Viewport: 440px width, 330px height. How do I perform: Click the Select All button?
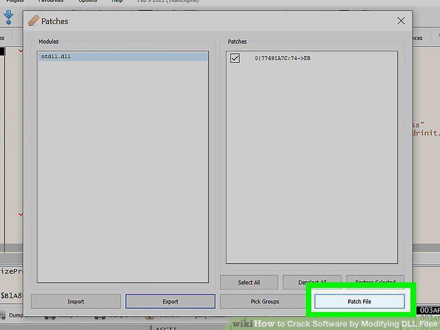[x=249, y=282]
